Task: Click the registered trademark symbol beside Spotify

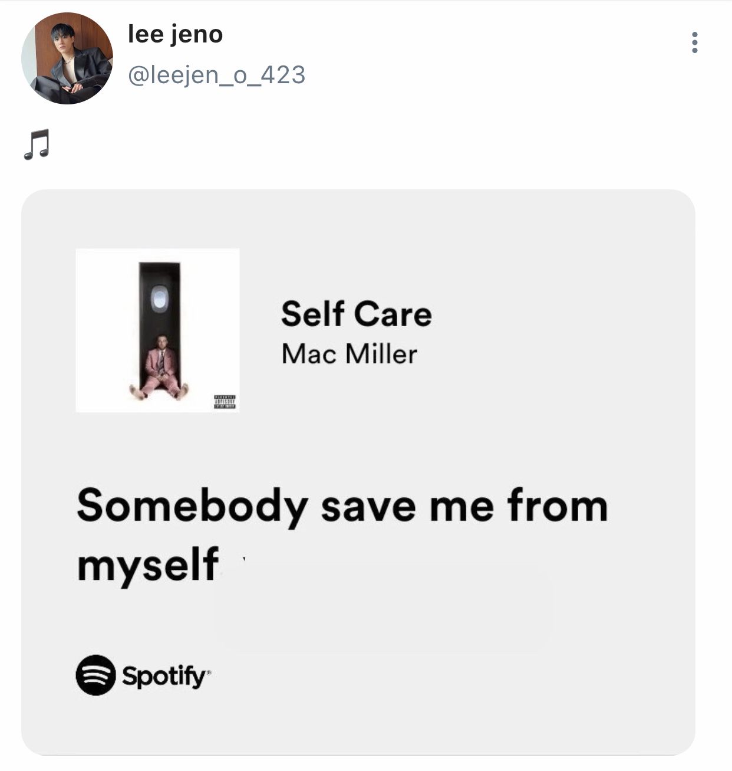Action: 207,671
